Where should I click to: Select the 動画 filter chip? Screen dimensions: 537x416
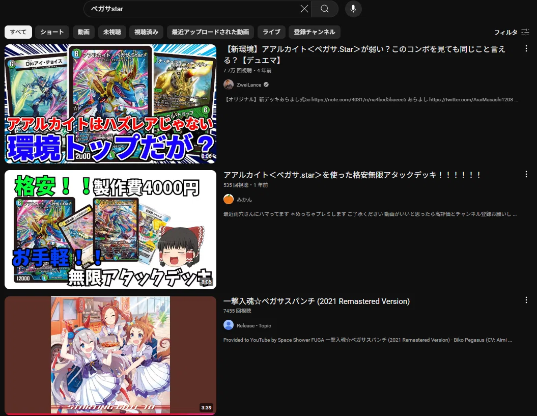tap(83, 32)
